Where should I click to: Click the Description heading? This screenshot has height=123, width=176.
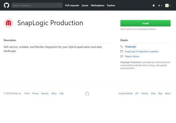tap(10, 40)
